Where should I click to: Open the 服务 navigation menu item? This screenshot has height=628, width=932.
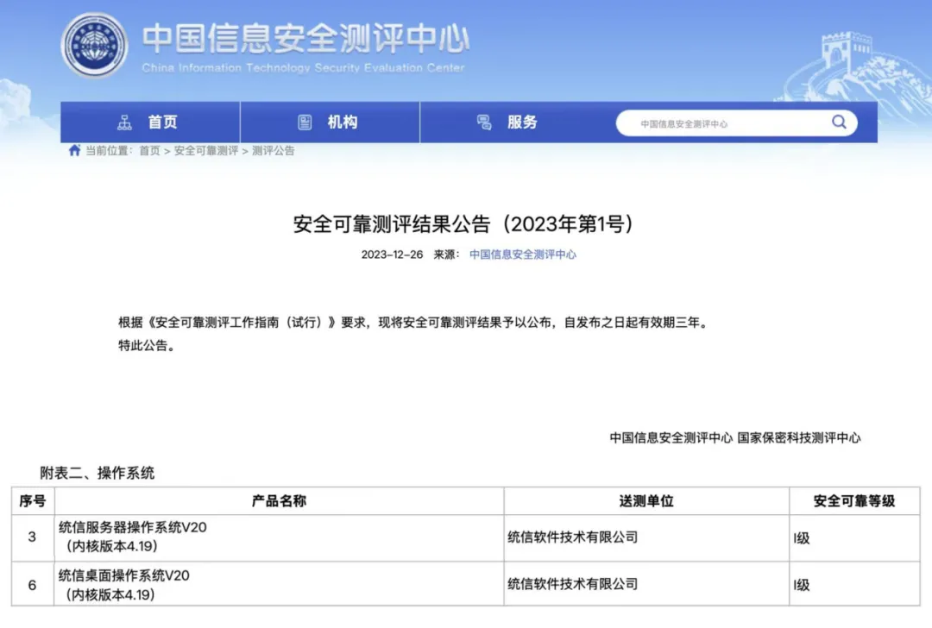(509, 122)
